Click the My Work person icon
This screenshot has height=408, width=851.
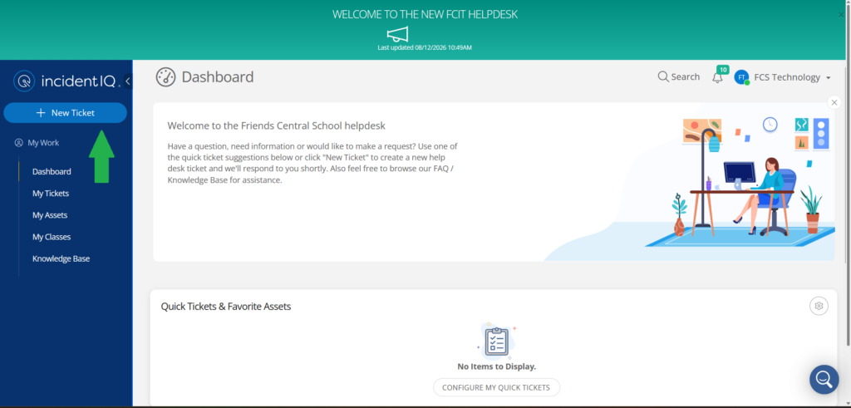click(x=19, y=143)
